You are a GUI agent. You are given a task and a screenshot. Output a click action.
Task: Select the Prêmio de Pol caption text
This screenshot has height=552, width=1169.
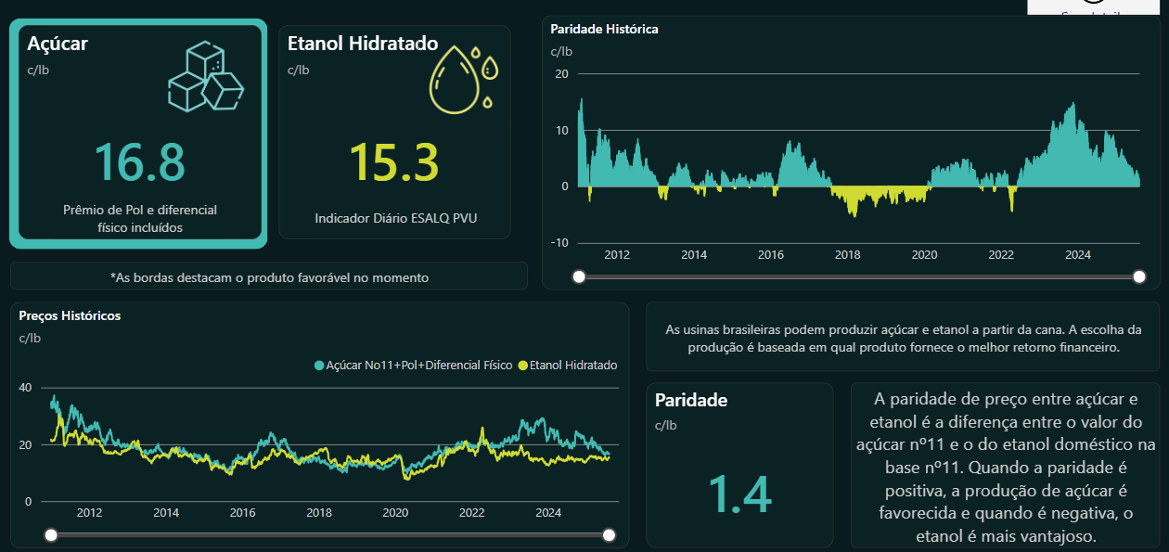coord(139,219)
